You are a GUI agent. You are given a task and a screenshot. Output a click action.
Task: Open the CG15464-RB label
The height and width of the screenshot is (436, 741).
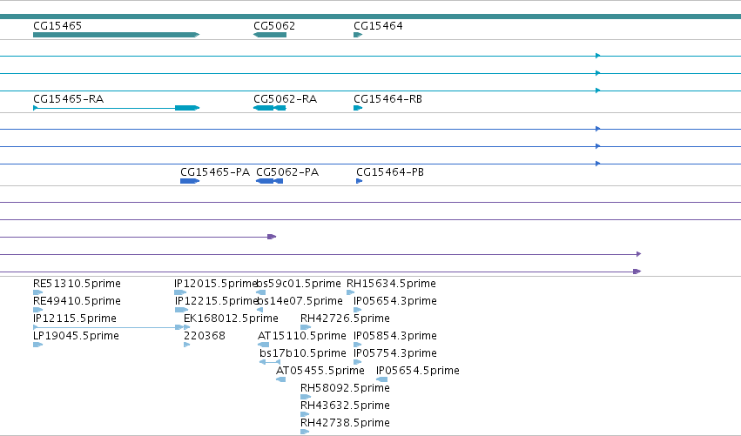pos(387,98)
